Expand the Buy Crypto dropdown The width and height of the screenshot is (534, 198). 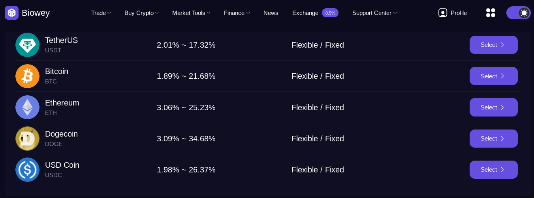tap(141, 13)
